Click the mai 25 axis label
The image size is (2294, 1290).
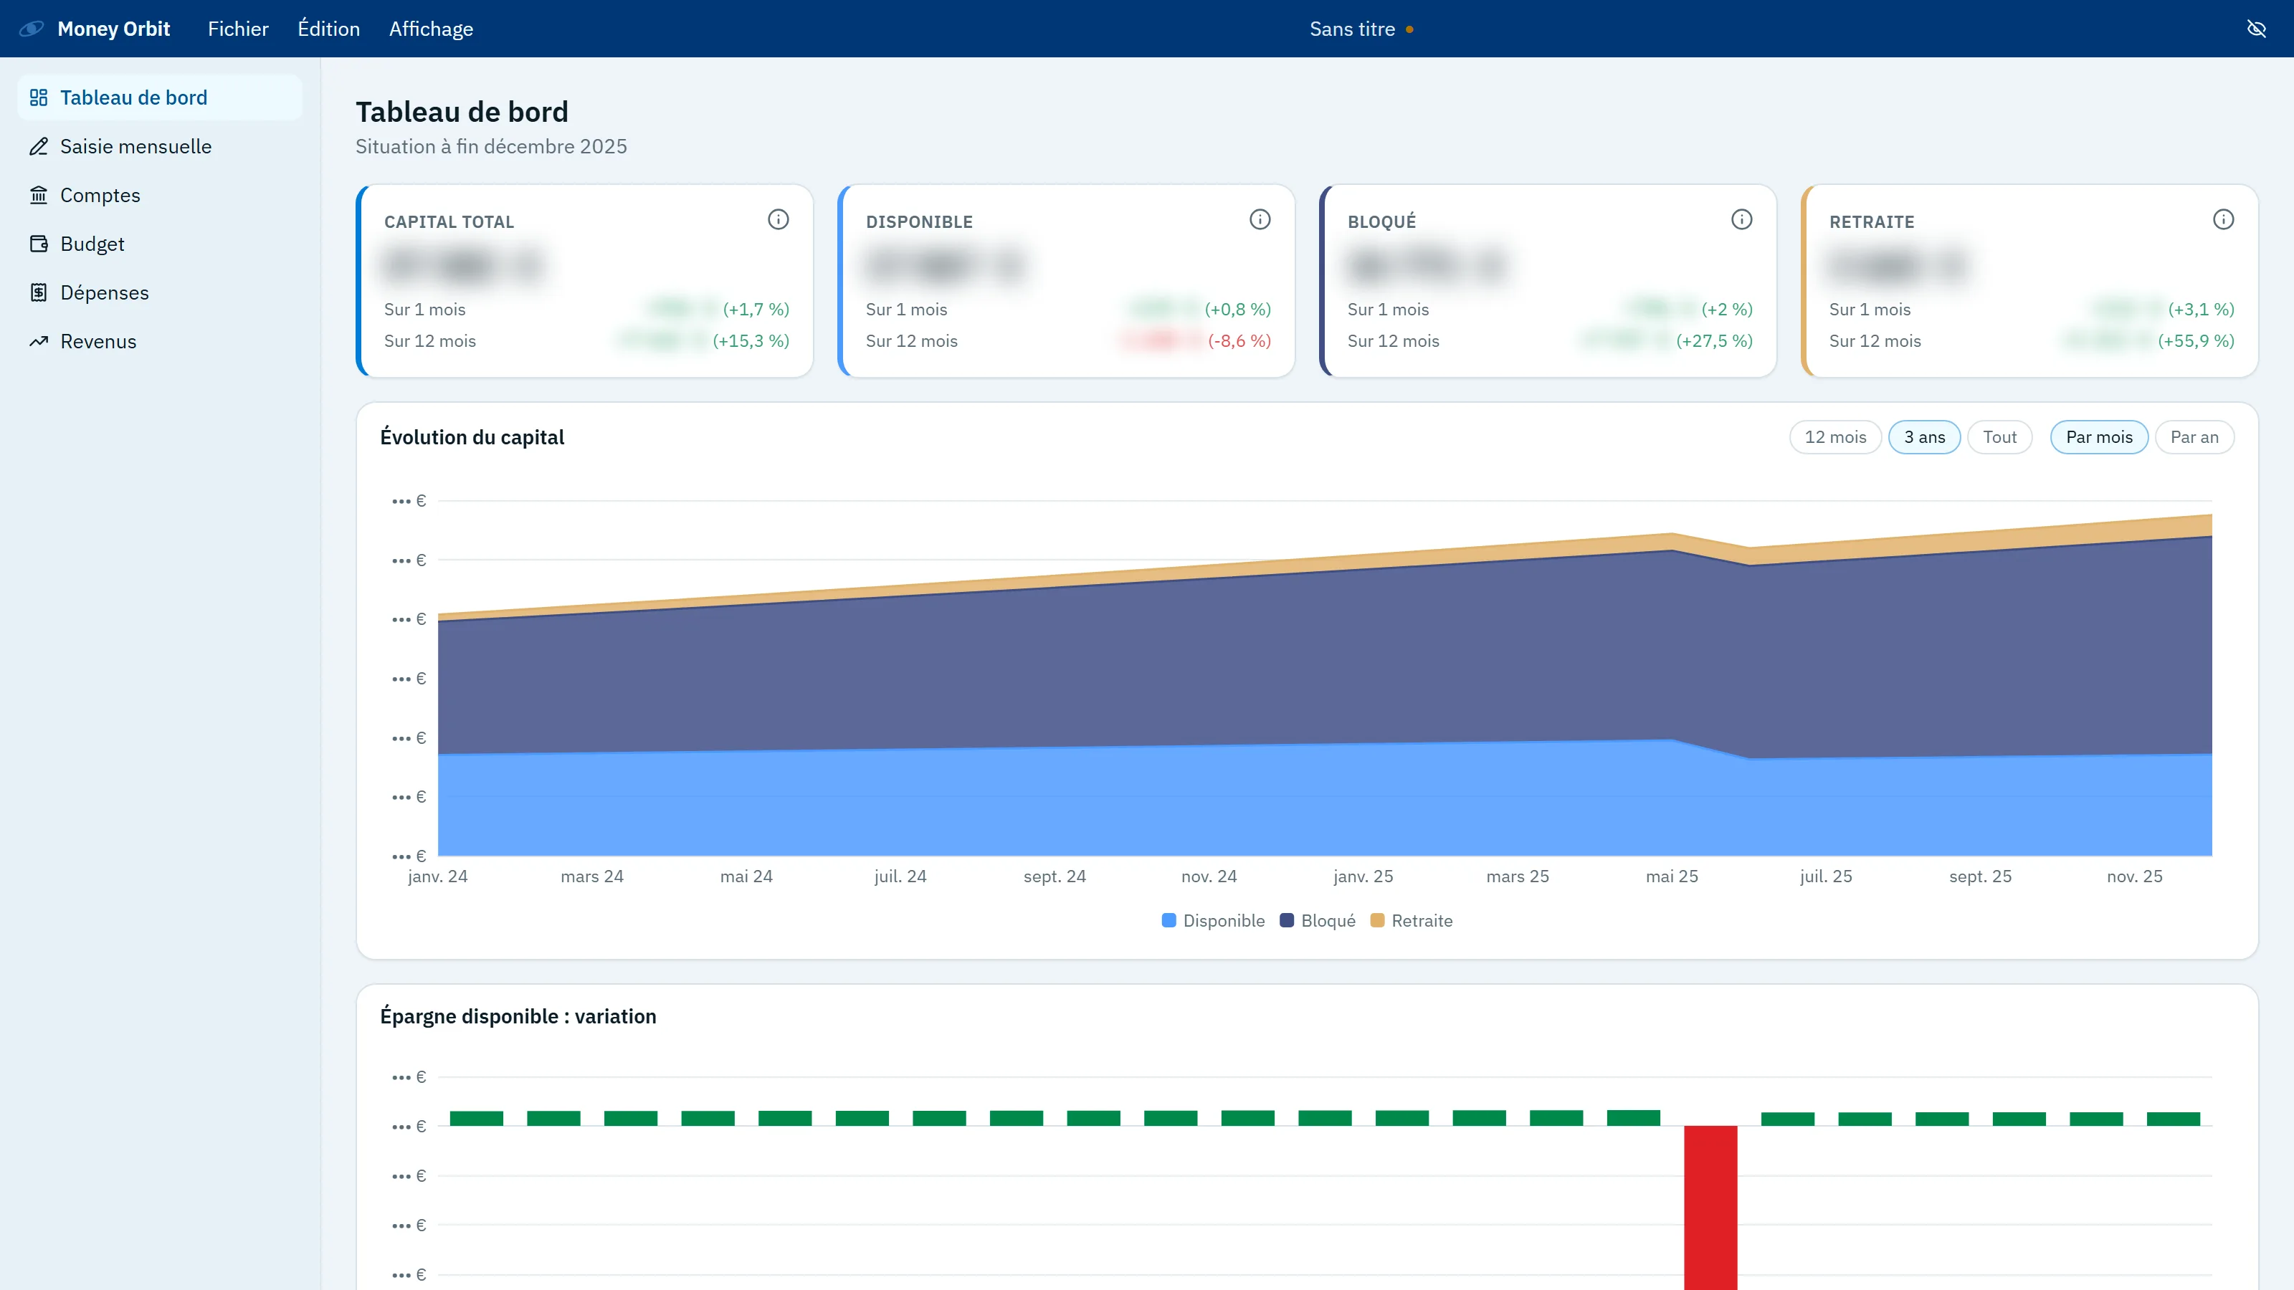click(1672, 876)
